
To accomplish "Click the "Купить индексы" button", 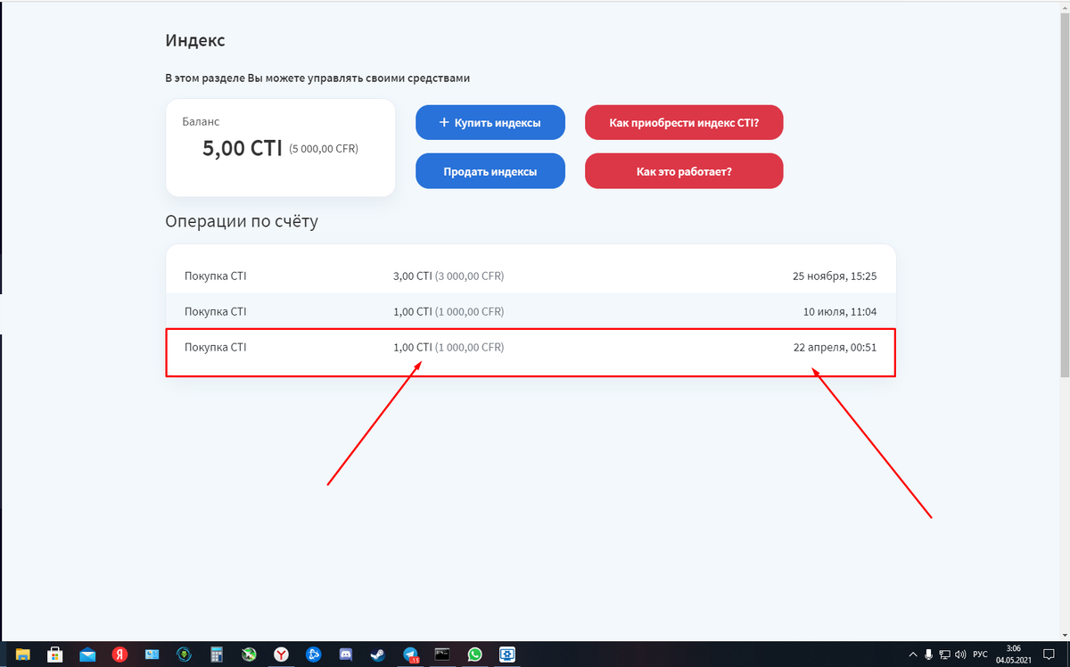I will [x=490, y=122].
